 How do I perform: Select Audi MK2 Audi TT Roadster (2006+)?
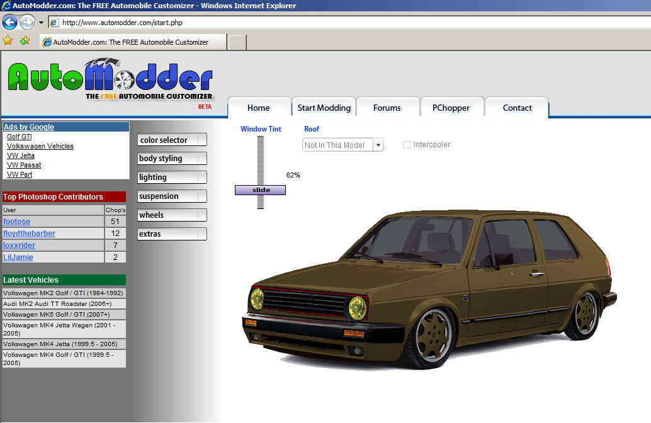coord(64,304)
